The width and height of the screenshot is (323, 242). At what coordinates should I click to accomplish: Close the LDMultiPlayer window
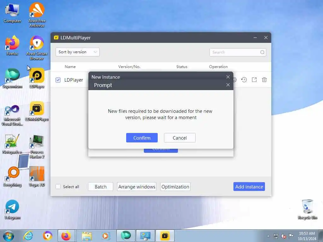click(266, 37)
